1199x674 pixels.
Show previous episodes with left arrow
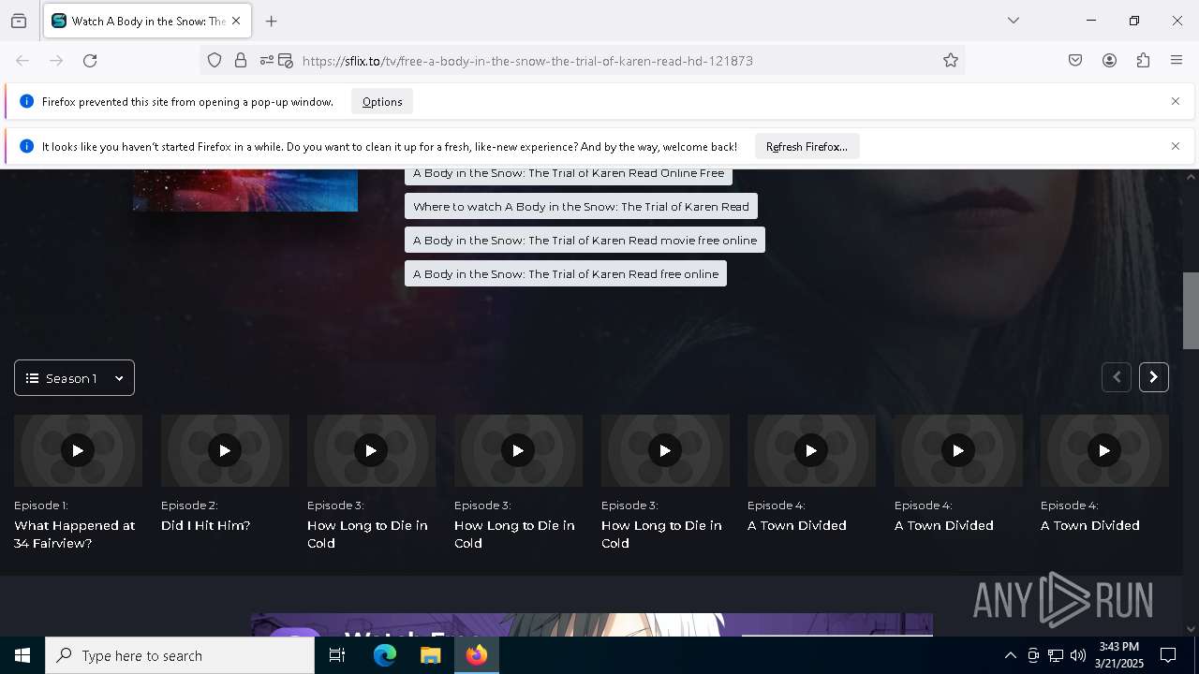pyautogui.click(x=1117, y=377)
